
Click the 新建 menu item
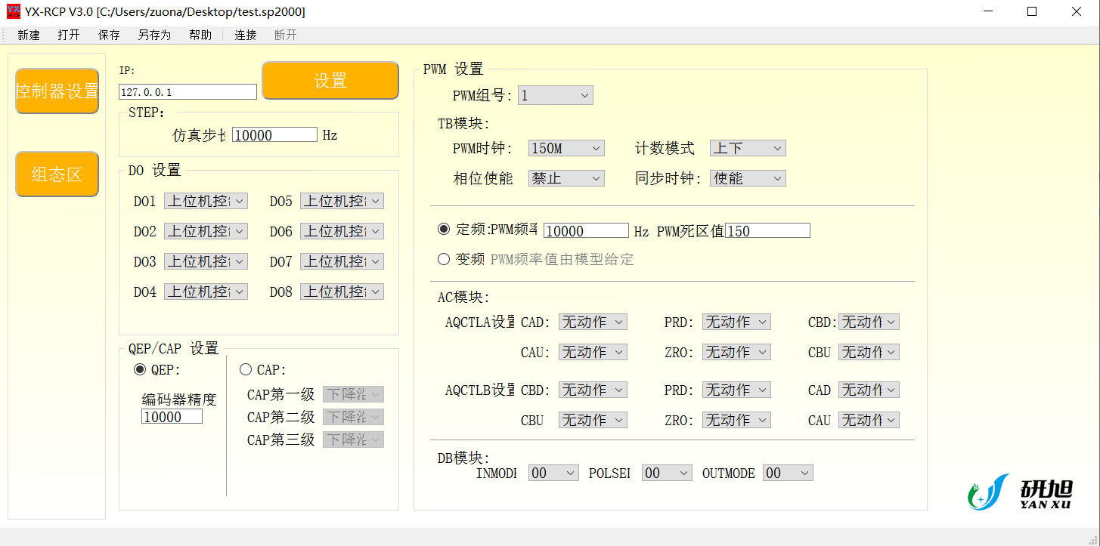pyautogui.click(x=29, y=35)
